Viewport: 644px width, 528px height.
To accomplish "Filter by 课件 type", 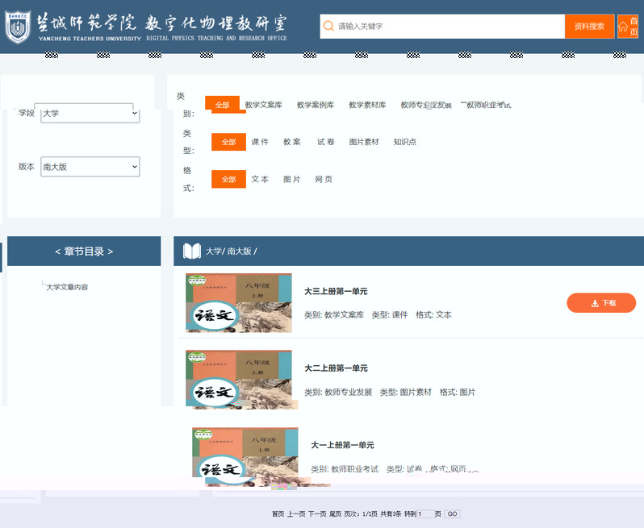I will click(x=260, y=142).
